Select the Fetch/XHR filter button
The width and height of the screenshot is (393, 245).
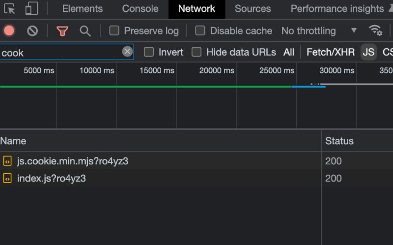[x=330, y=52]
